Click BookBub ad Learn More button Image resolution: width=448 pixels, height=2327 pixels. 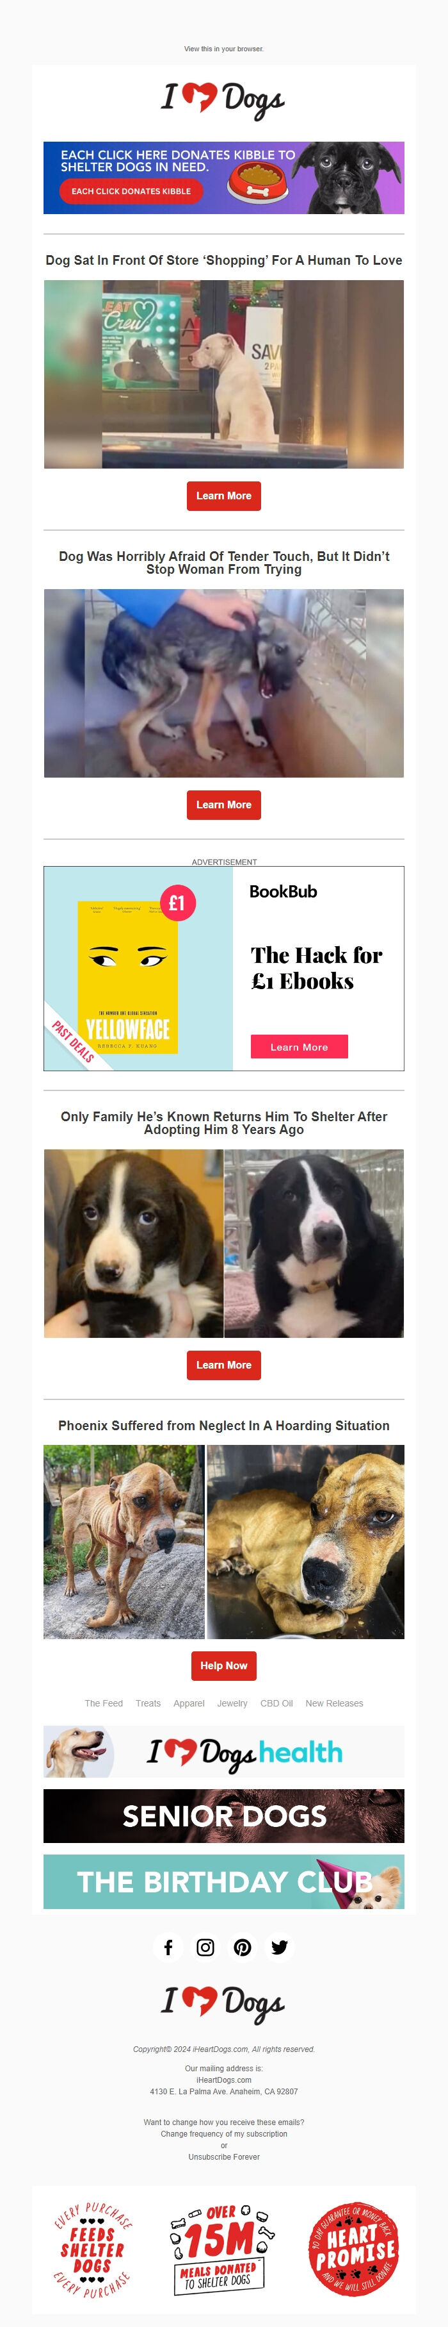click(300, 1047)
